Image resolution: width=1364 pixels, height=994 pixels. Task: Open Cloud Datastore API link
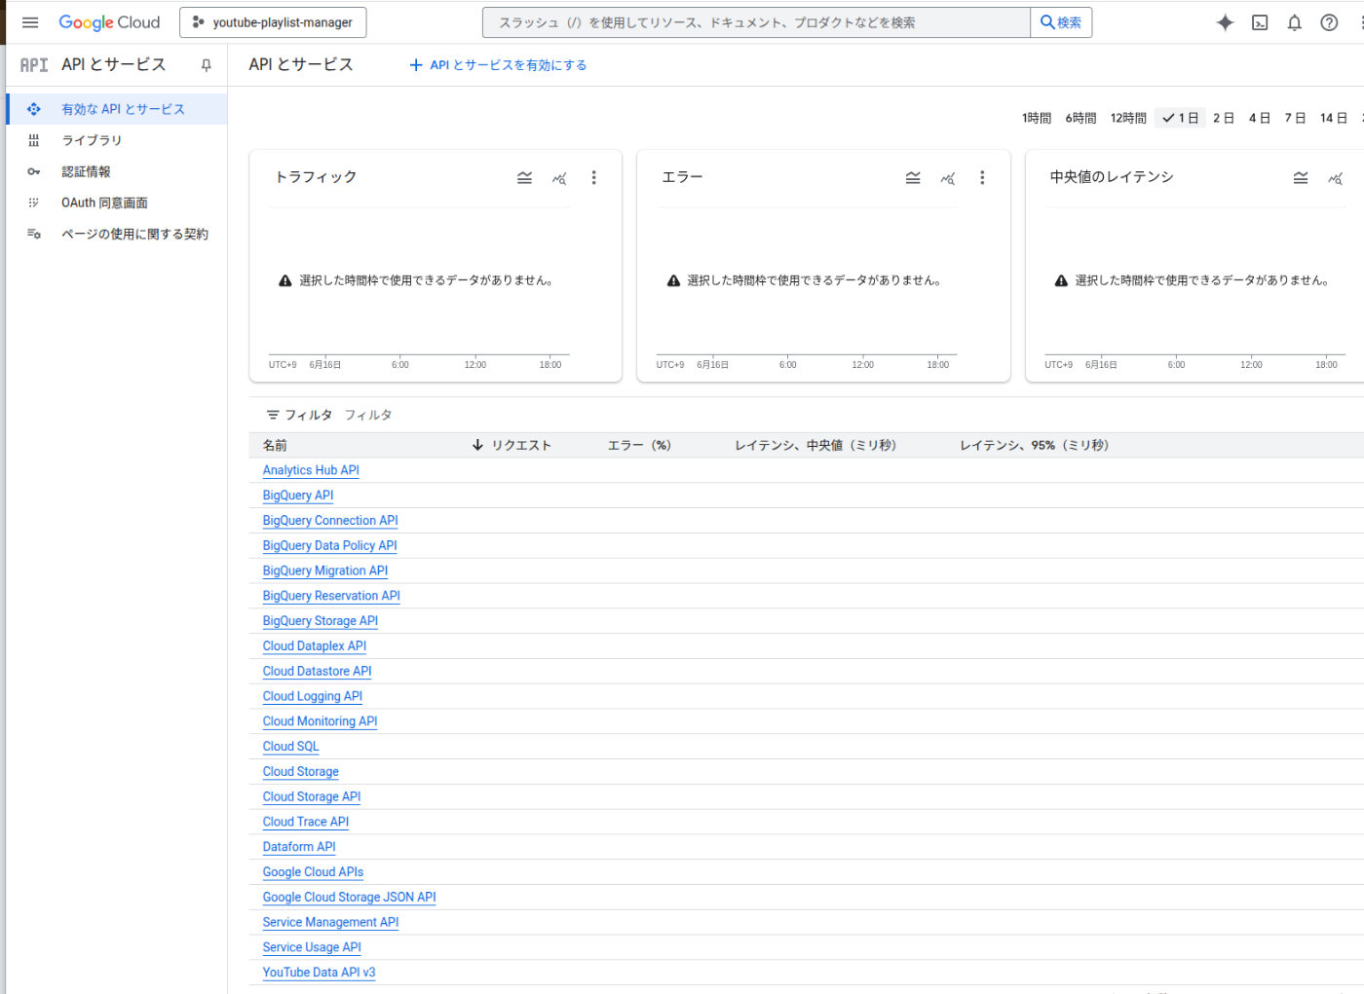317,672
